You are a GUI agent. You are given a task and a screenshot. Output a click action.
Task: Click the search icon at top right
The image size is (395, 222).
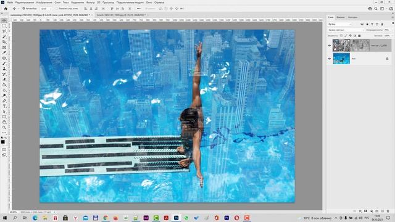point(376,9)
